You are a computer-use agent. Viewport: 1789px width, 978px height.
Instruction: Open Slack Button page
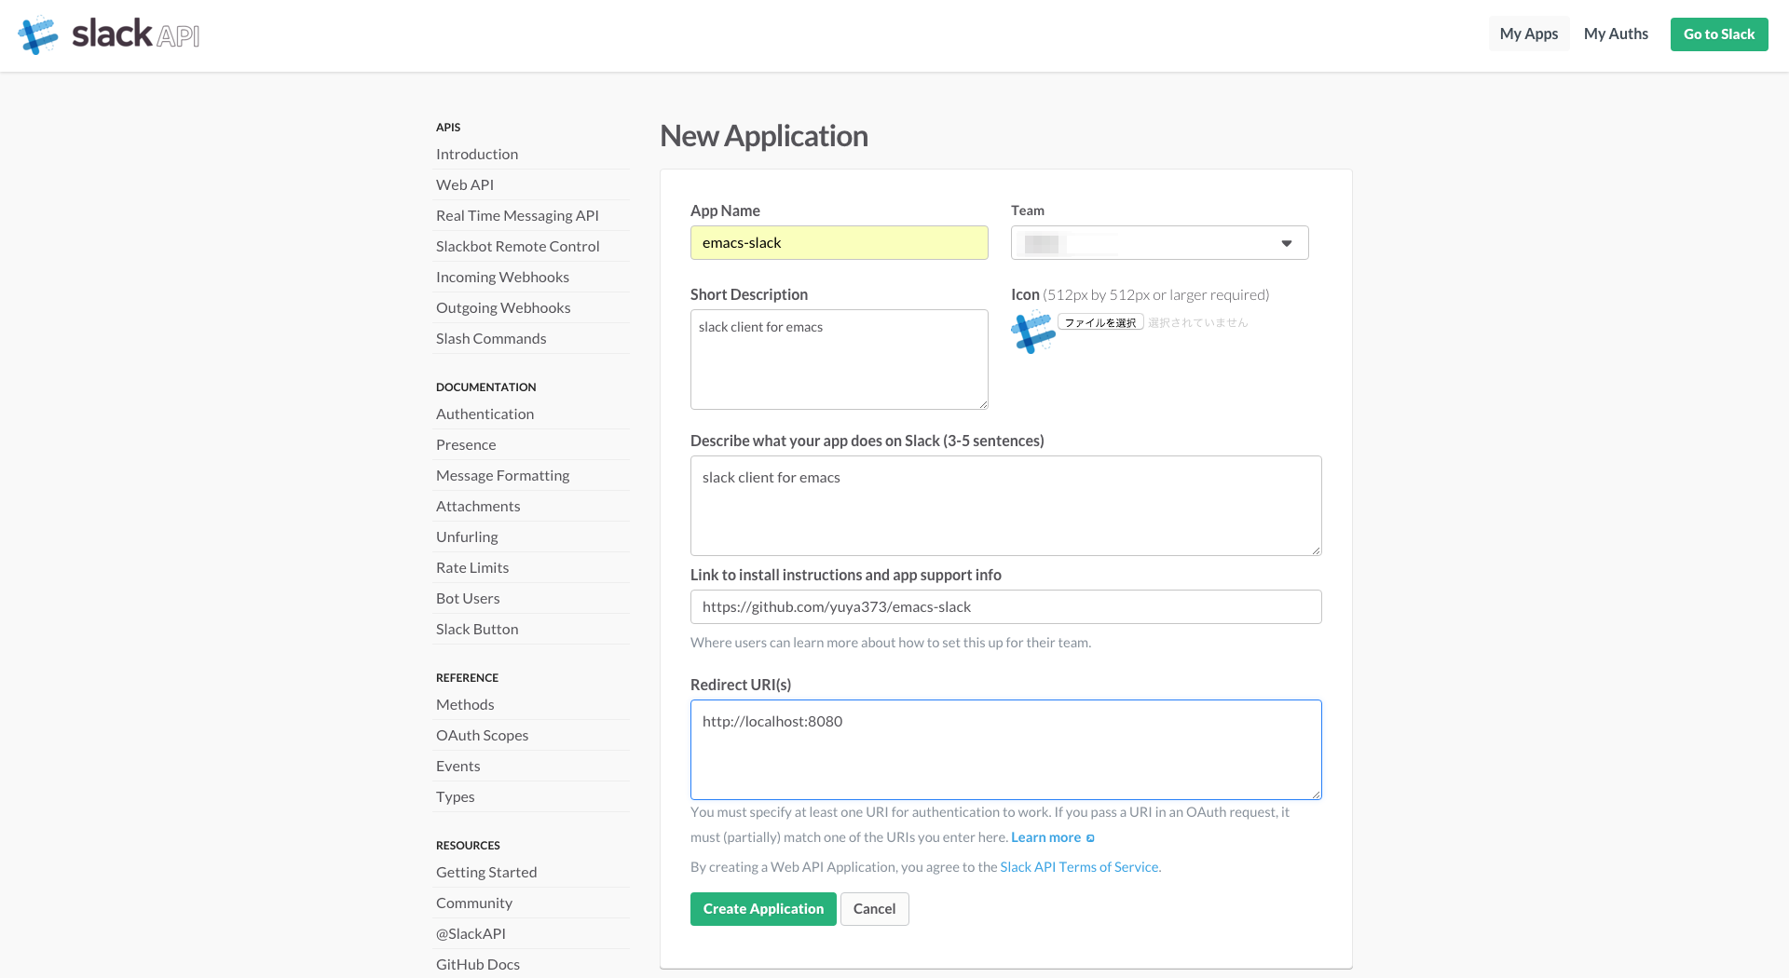(x=477, y=630)
